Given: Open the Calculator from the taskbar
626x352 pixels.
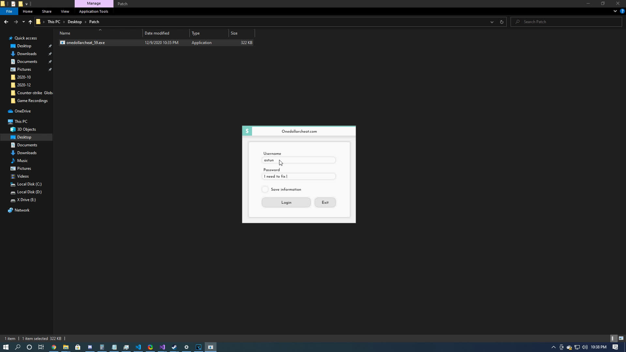Looking at the screenshot, I should pyautogui.click(x=102, y=347).
